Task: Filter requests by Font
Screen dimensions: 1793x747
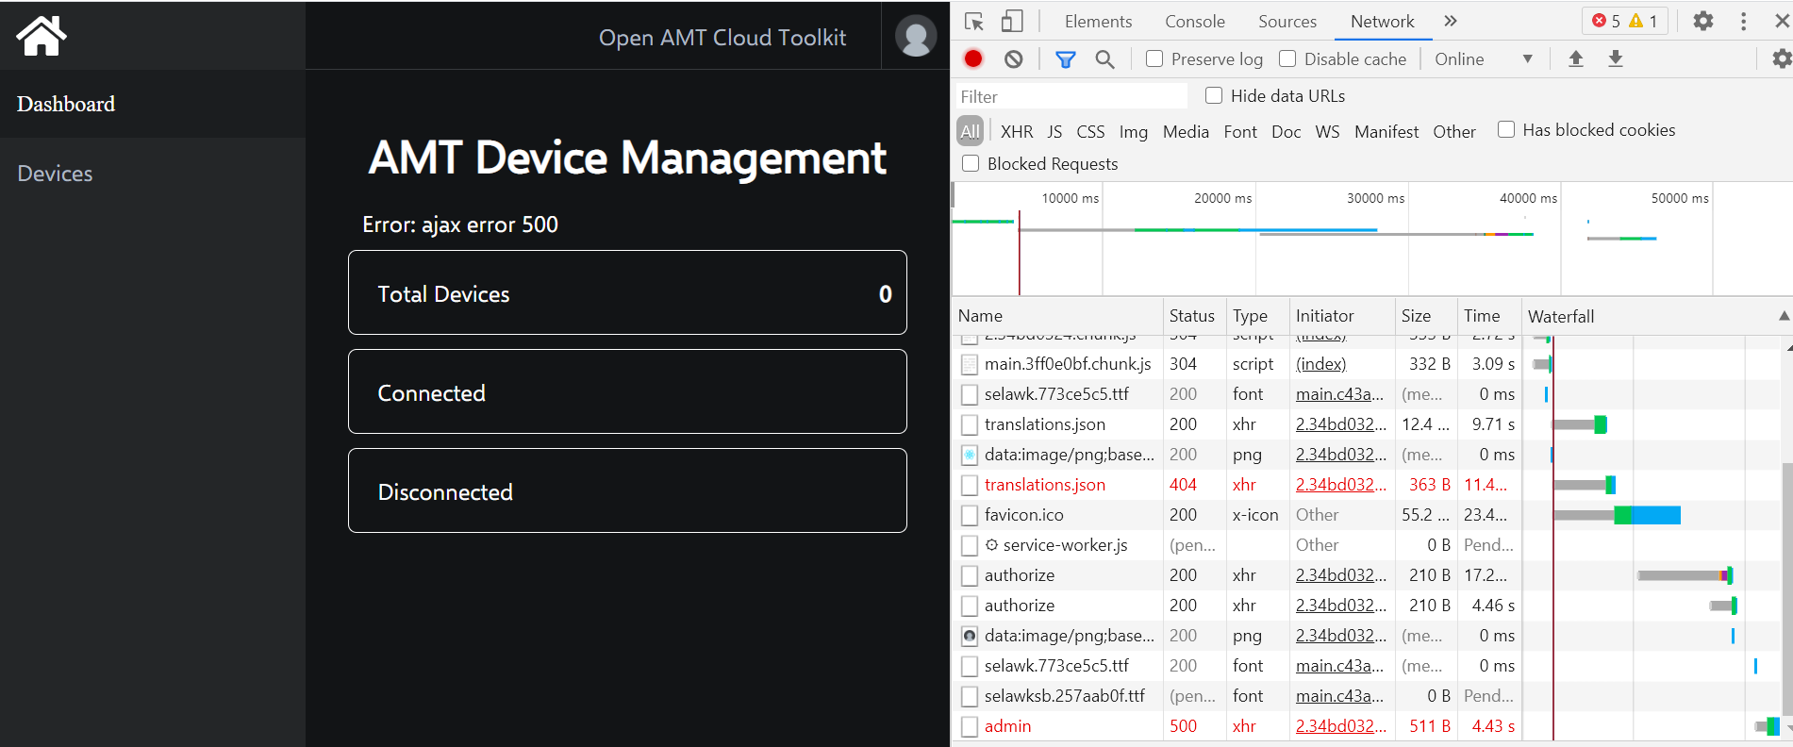Action: (1240, 132)
